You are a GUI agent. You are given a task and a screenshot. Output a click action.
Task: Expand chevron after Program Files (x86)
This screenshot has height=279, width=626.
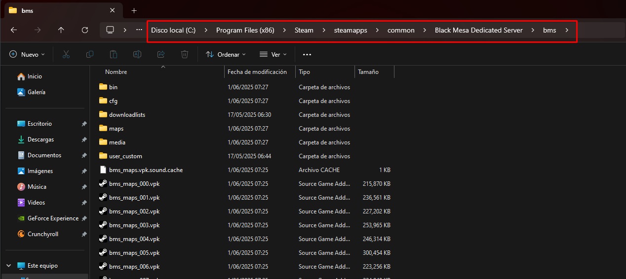[284, 30]
